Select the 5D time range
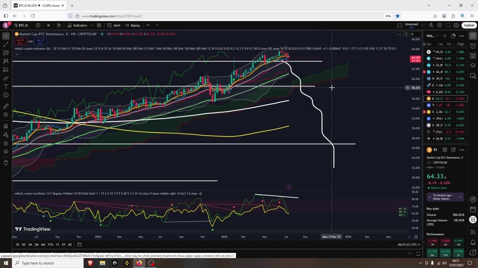Screen dimensions: 478x268 tap(24, 245)
